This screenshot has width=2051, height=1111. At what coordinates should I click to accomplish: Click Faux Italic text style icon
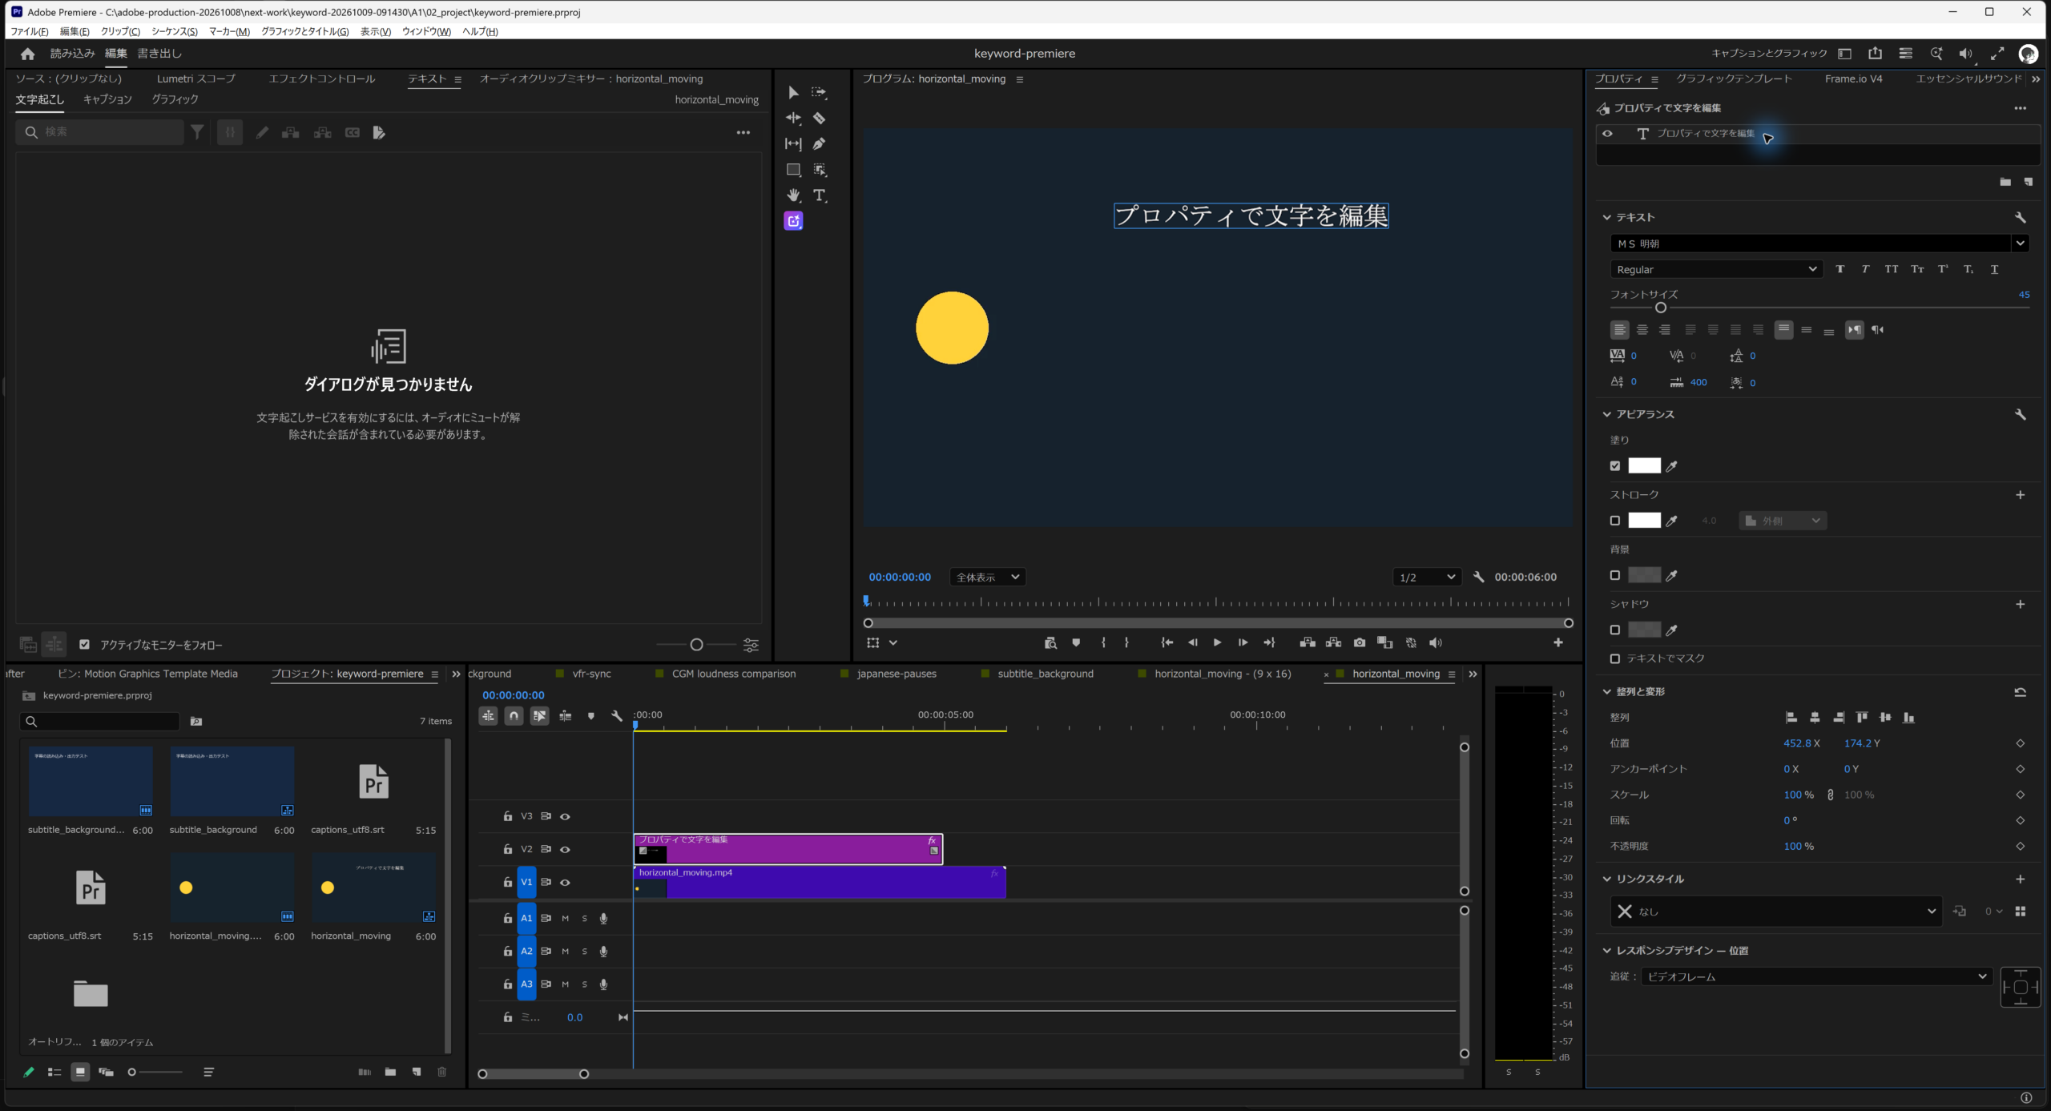point(1866,269)
